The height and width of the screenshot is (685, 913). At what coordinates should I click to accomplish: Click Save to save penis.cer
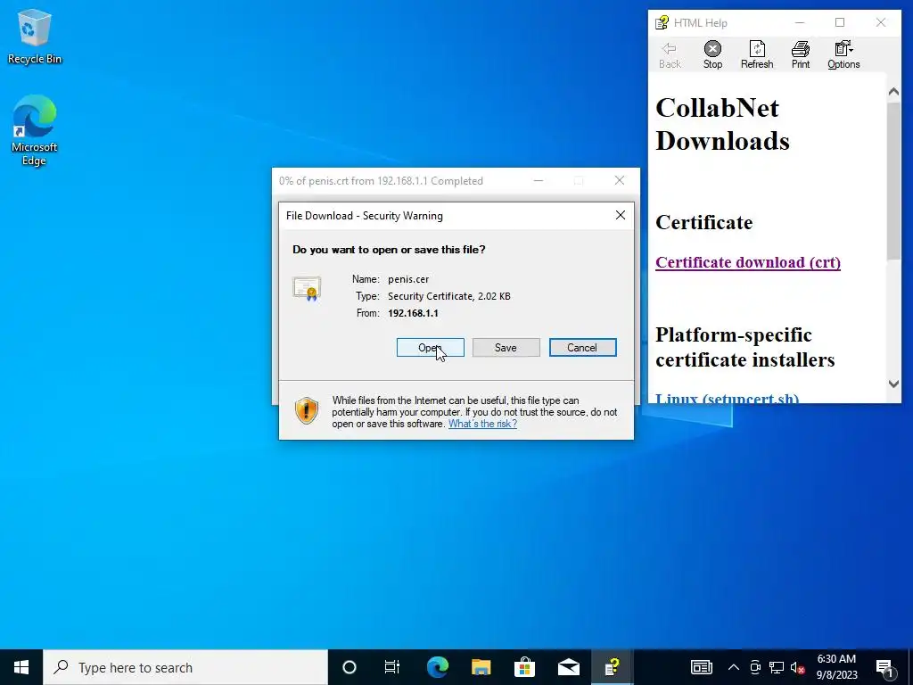click(x=506, y=348)
